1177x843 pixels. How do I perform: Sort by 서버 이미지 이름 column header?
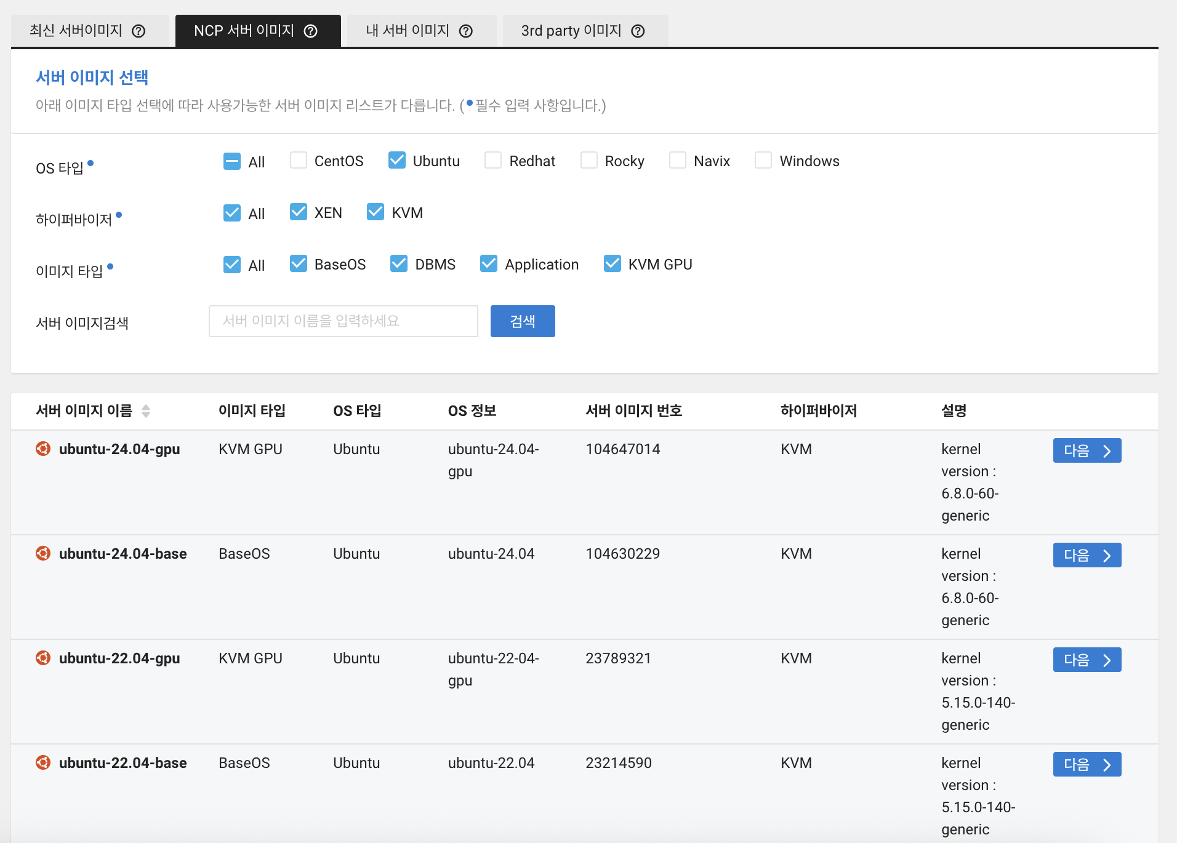84,411
